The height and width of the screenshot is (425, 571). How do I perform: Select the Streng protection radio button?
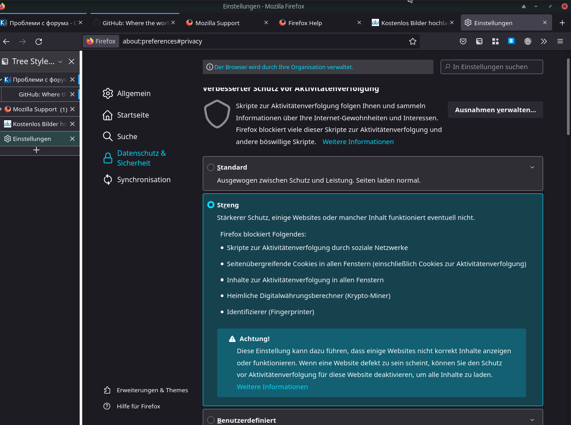coord(211,205)
